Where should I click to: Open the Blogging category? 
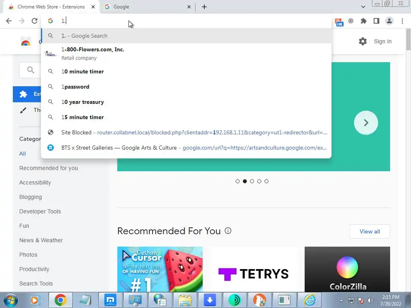(x=31, y=197)
